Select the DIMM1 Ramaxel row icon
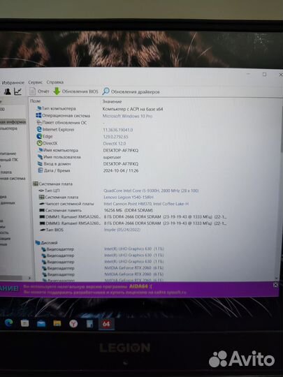Image resolution: width=283 pixels, height=377 pixels. (x=42, y=216)
